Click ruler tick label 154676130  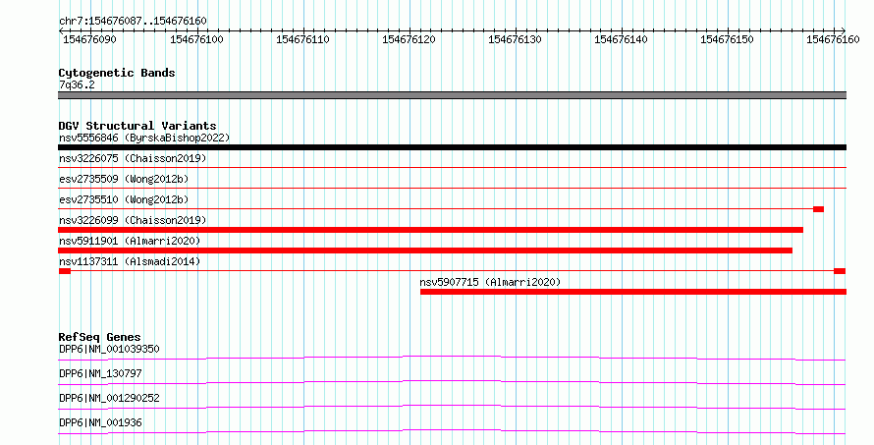515,39
